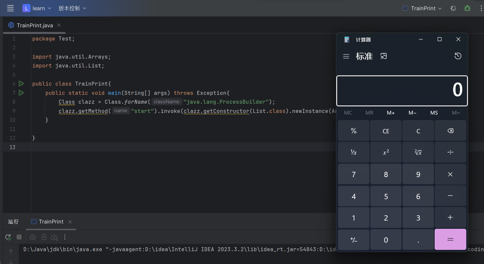The width and height of the screenshot is (484, 264).
Task: Click the plus/minus sign toggle key
Action: [354, 240]
